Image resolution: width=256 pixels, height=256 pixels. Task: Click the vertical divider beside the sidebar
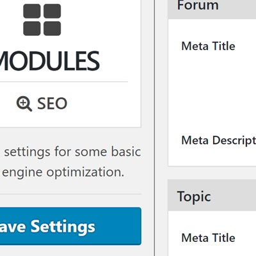pyautogui.click(x=155, y=128)
